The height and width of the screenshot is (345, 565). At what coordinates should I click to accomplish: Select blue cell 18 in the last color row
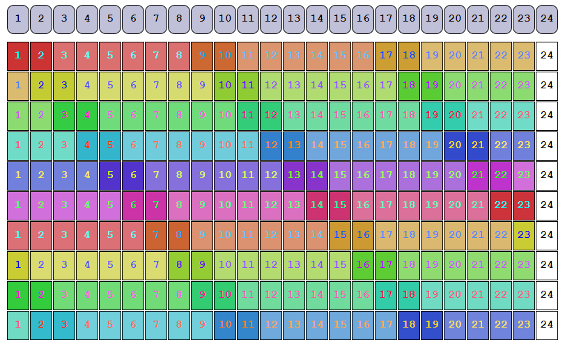click(409, 325)
